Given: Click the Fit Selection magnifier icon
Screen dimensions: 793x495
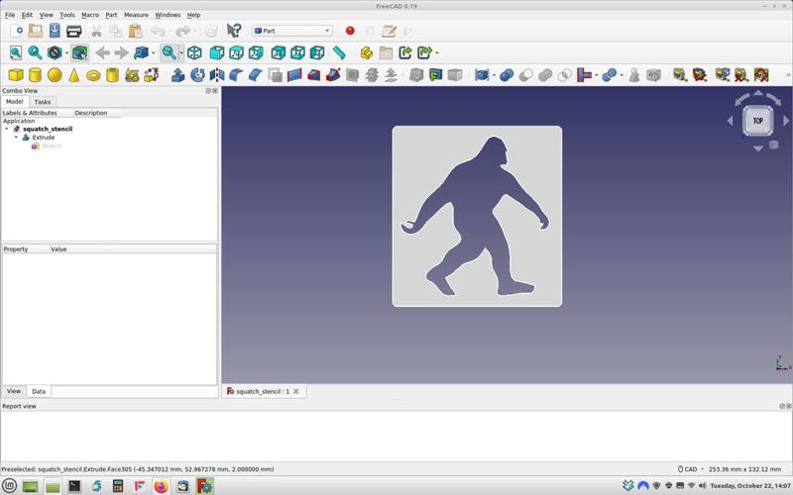Looking at the screenshot, I should pos(35,52).
